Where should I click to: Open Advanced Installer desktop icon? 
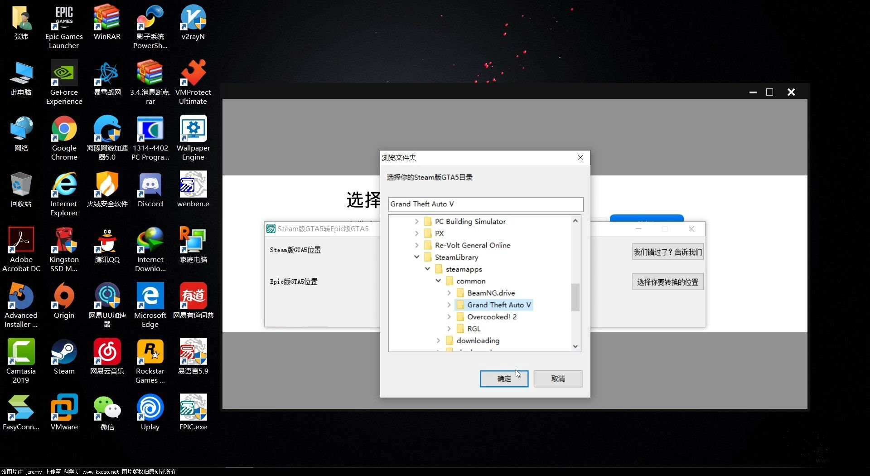point(21,306)
